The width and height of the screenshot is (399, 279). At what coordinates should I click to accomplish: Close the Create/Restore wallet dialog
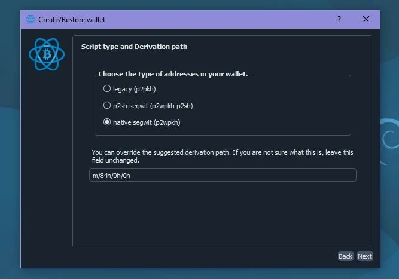click(366, 19)
